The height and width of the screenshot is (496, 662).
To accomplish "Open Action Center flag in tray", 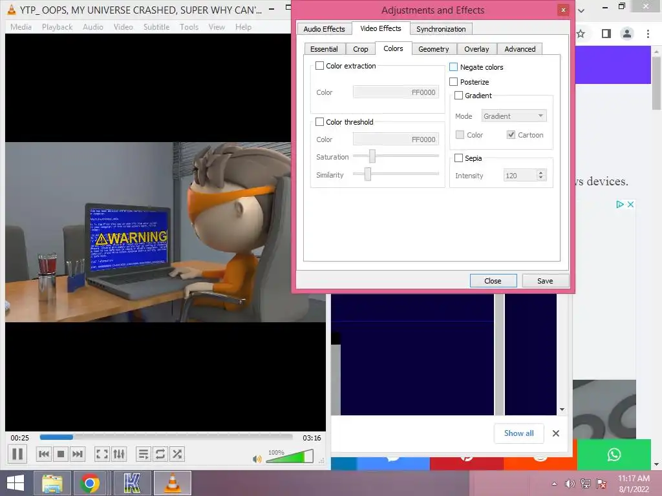I will click(x=601, y=484).
